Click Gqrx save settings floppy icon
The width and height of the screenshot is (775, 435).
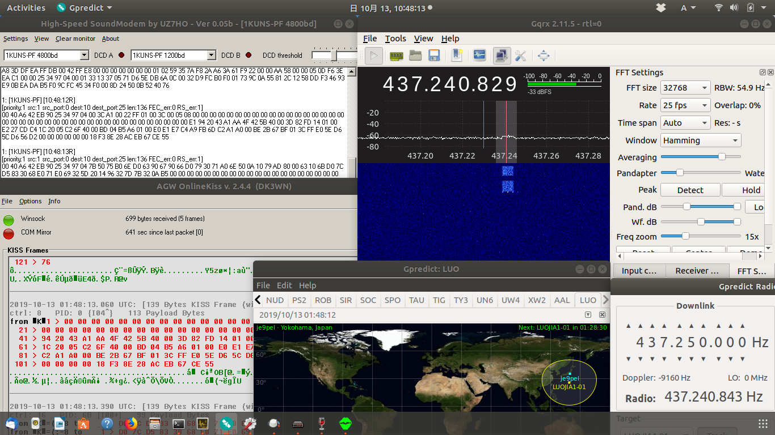[434, 56]
